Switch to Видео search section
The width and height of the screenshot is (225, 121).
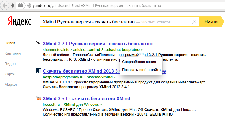pos(10,64)
